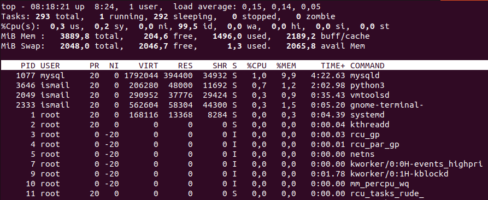Click the %MEM column header

tap(286, 66)
